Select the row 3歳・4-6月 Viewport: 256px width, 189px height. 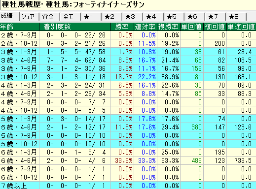pos(128,60)
